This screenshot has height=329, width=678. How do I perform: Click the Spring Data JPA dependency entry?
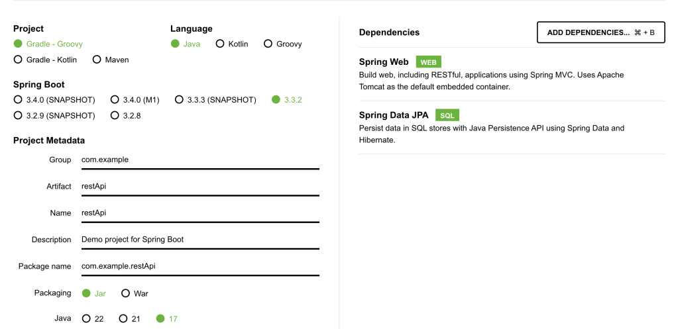coord(394,115)
